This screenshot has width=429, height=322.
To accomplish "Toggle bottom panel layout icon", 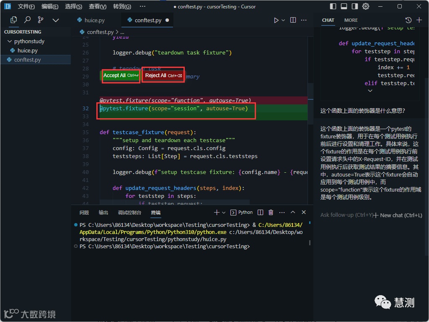I will [344, 6].
